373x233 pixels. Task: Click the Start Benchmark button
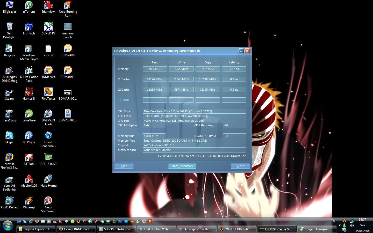point(182,166)
